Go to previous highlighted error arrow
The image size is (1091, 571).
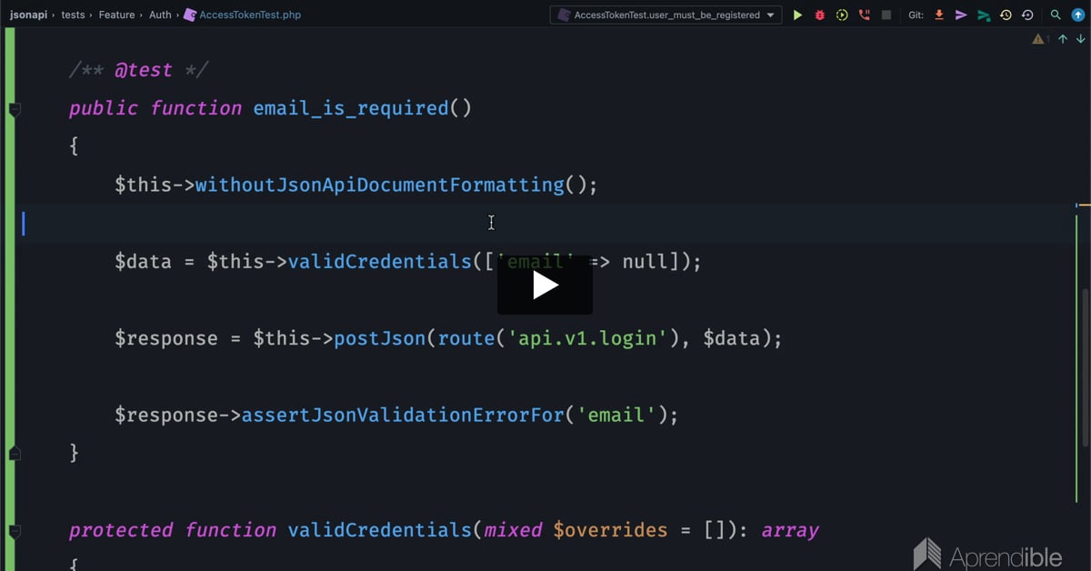pos(1063,39)
